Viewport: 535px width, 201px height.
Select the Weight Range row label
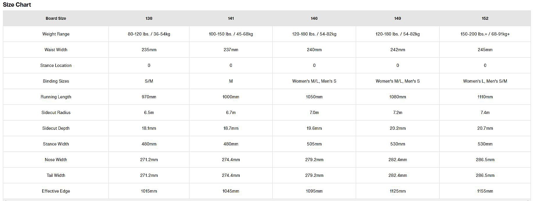click(x=56, y=34)
